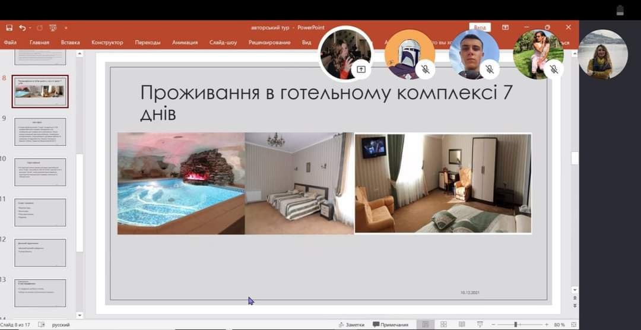Click the Save icon in the title bar

(x=9, y=27)
